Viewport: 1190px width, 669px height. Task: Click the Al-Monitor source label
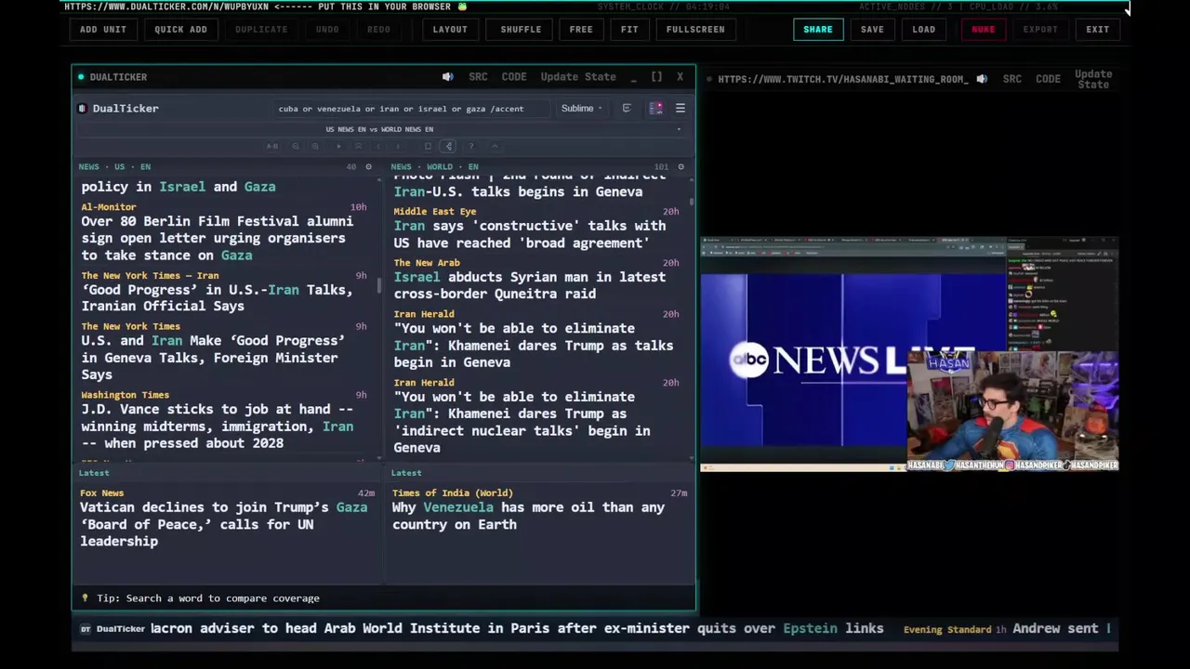click(108, 207)
